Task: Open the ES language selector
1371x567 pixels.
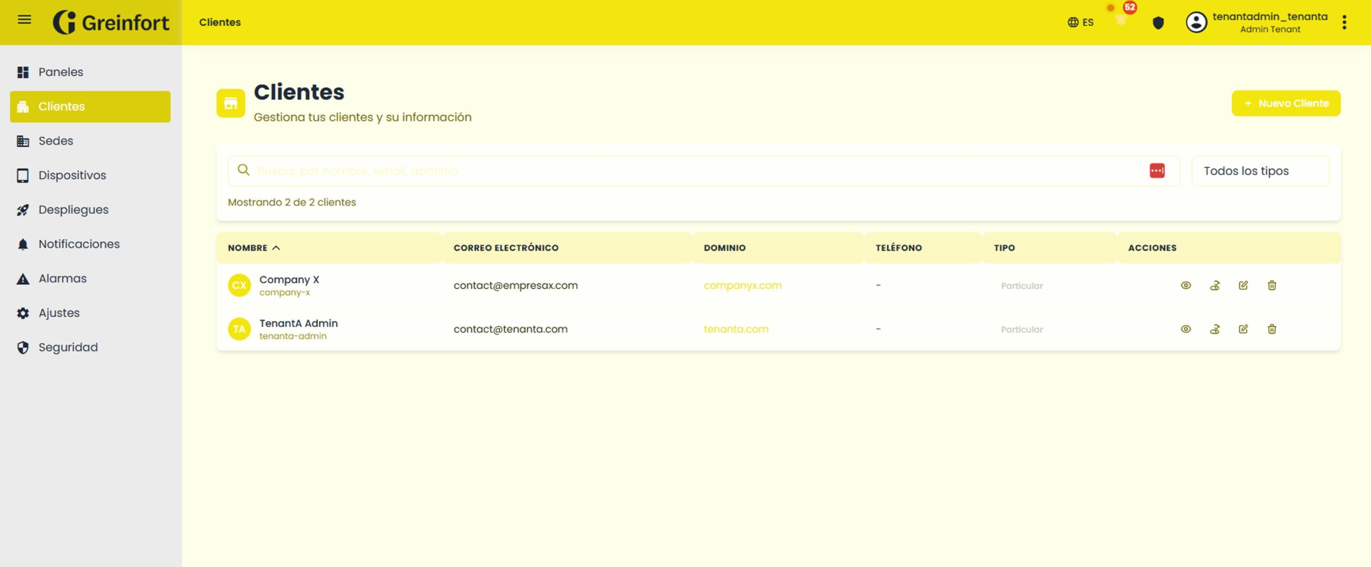Action: tap(1080, 22)
